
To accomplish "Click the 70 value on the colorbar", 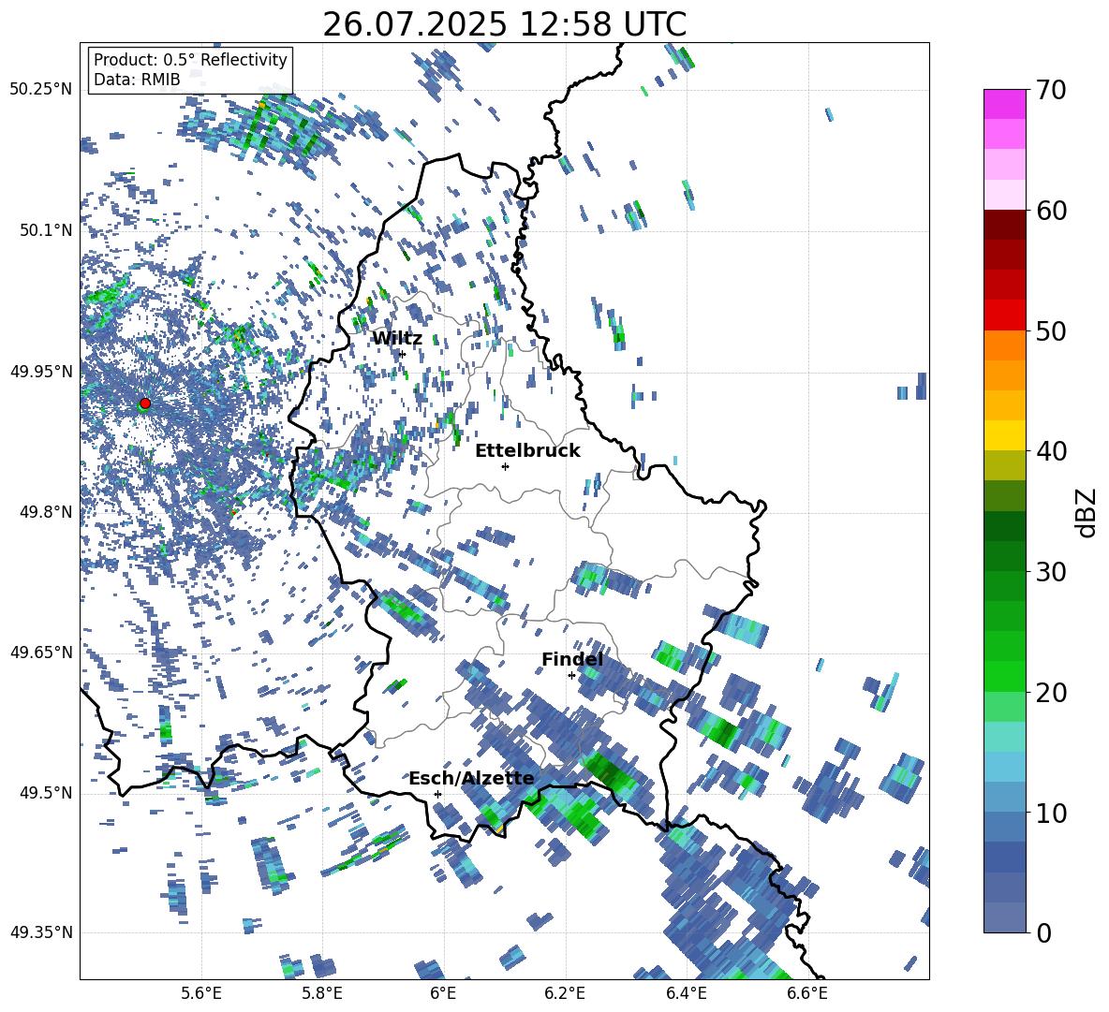I will [x=1051, y=90].
